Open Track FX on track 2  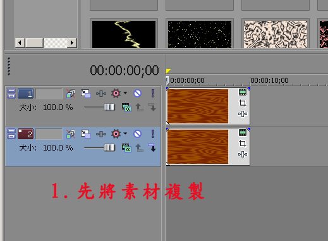pos(101,134)
